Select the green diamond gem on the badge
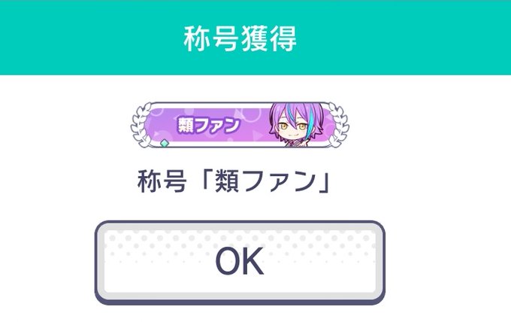The height and width of the screenshot is (322, 511). [165, 143]
